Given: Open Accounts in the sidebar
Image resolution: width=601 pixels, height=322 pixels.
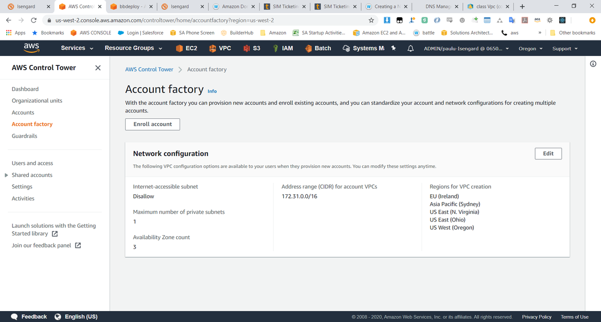Looking at the screenshot, I should tap(23, 113).
